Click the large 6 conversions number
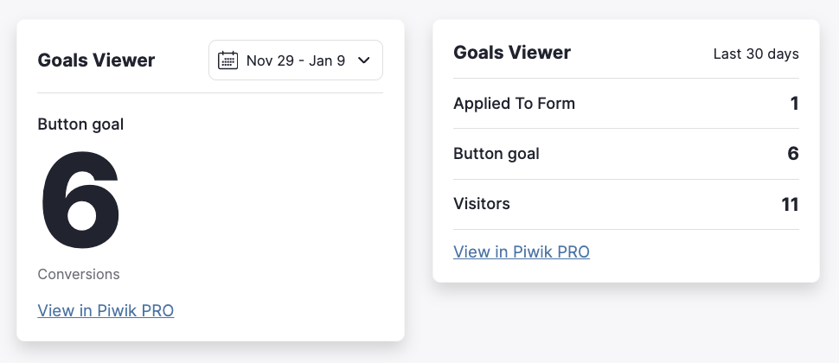839x363 pixels. (x=80, y=201)
